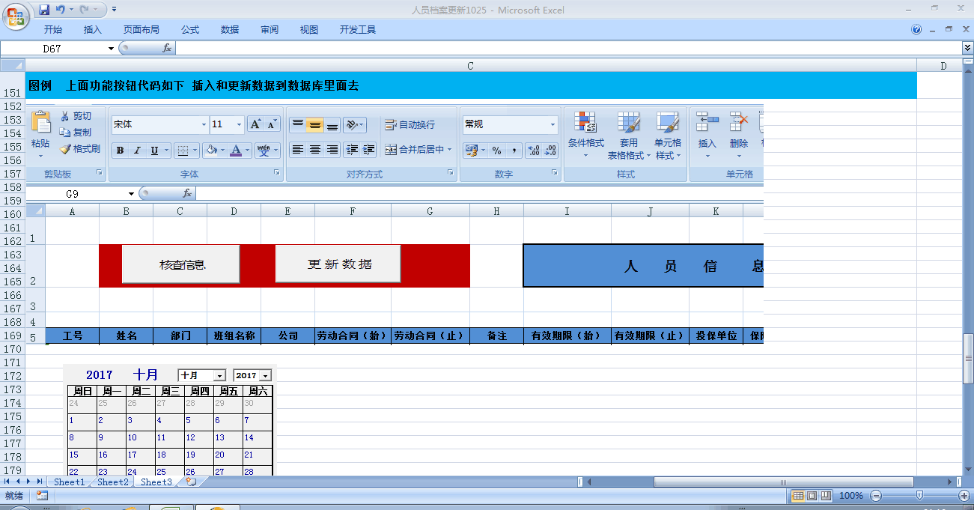Click the 100% zoom level button
This screenshot has height=510, width=974.
point(851,496)
